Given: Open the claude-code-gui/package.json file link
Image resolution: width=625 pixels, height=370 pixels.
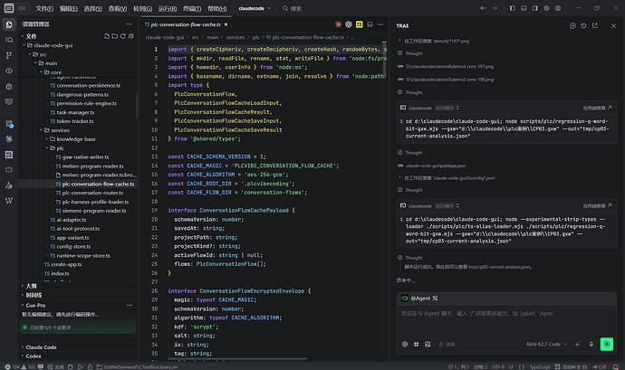Looking at the screenshot, I should (436, 166).
